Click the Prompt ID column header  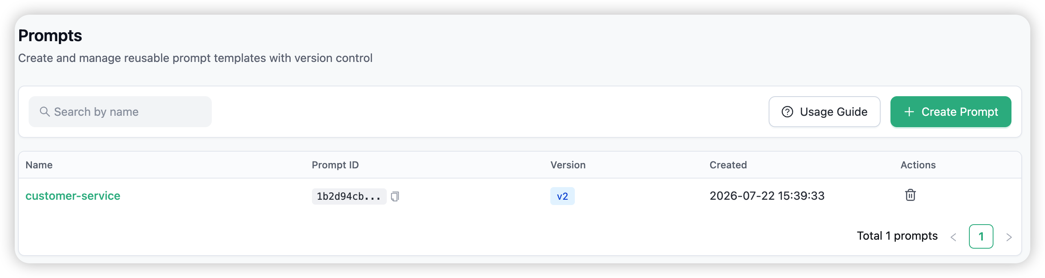(x=335, y=165)
